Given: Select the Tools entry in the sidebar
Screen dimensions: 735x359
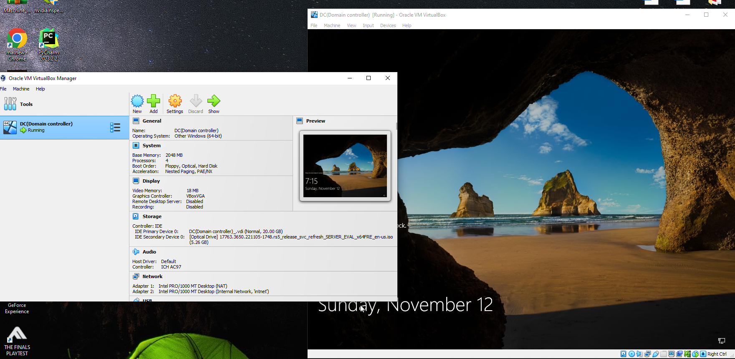Looking at the screenshot, I should tap(64, 104).
